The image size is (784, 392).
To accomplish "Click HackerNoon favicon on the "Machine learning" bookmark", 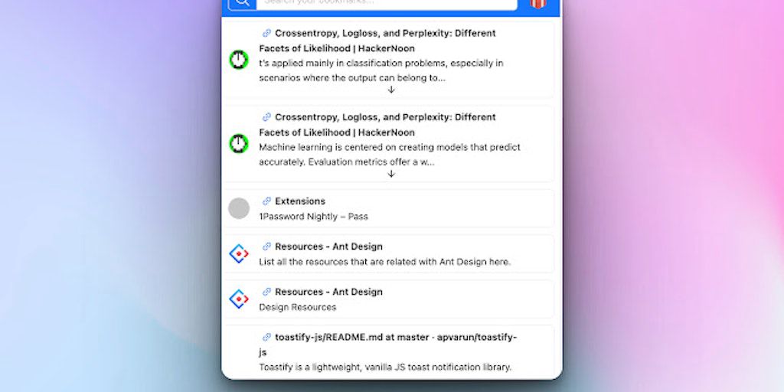I will 239,143.
